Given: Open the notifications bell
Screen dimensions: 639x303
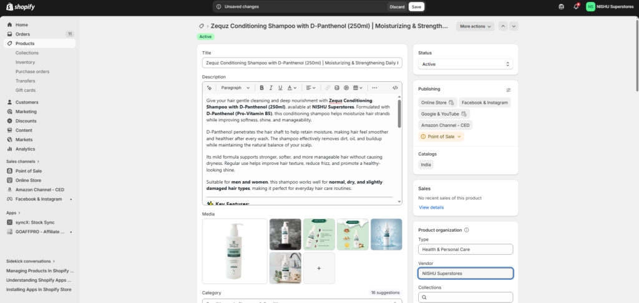Looking at the screenshot, I should (576, 6).
